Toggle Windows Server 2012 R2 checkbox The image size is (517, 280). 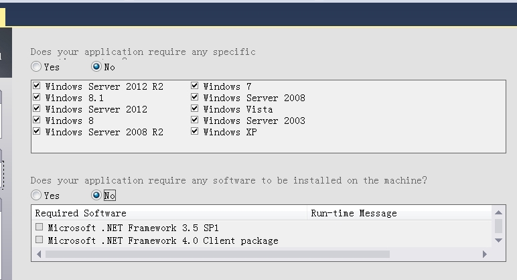(x=37, y=86)
